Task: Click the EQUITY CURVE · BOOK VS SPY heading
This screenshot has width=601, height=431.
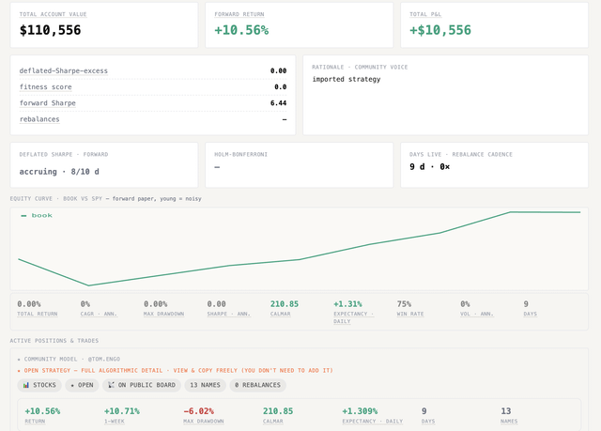Action: point(56,198)
